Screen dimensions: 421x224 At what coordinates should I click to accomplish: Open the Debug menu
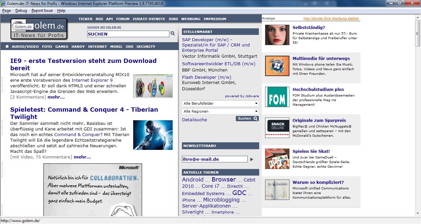(x=21, y=10)
